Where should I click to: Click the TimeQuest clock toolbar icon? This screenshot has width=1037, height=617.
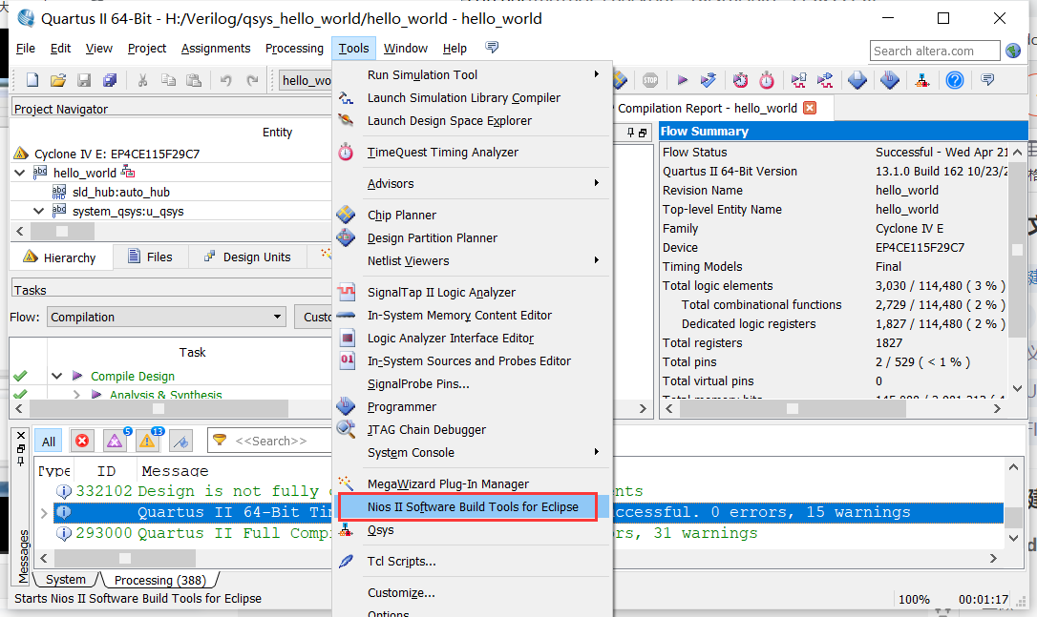point(767,80)
